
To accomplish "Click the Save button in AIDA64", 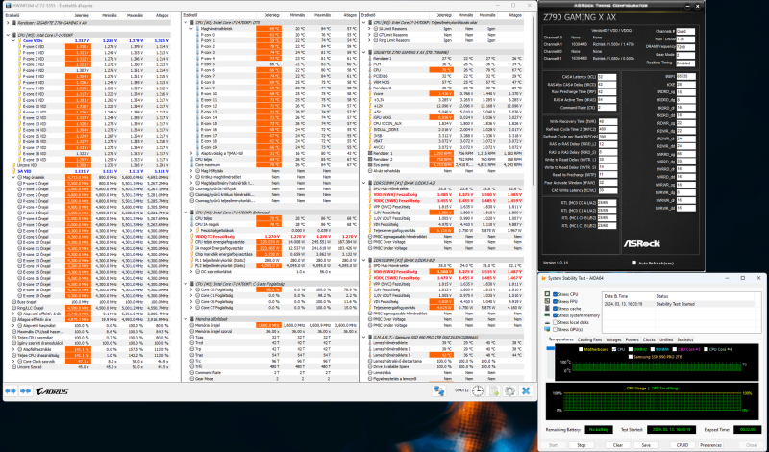I will click(646, 445).
